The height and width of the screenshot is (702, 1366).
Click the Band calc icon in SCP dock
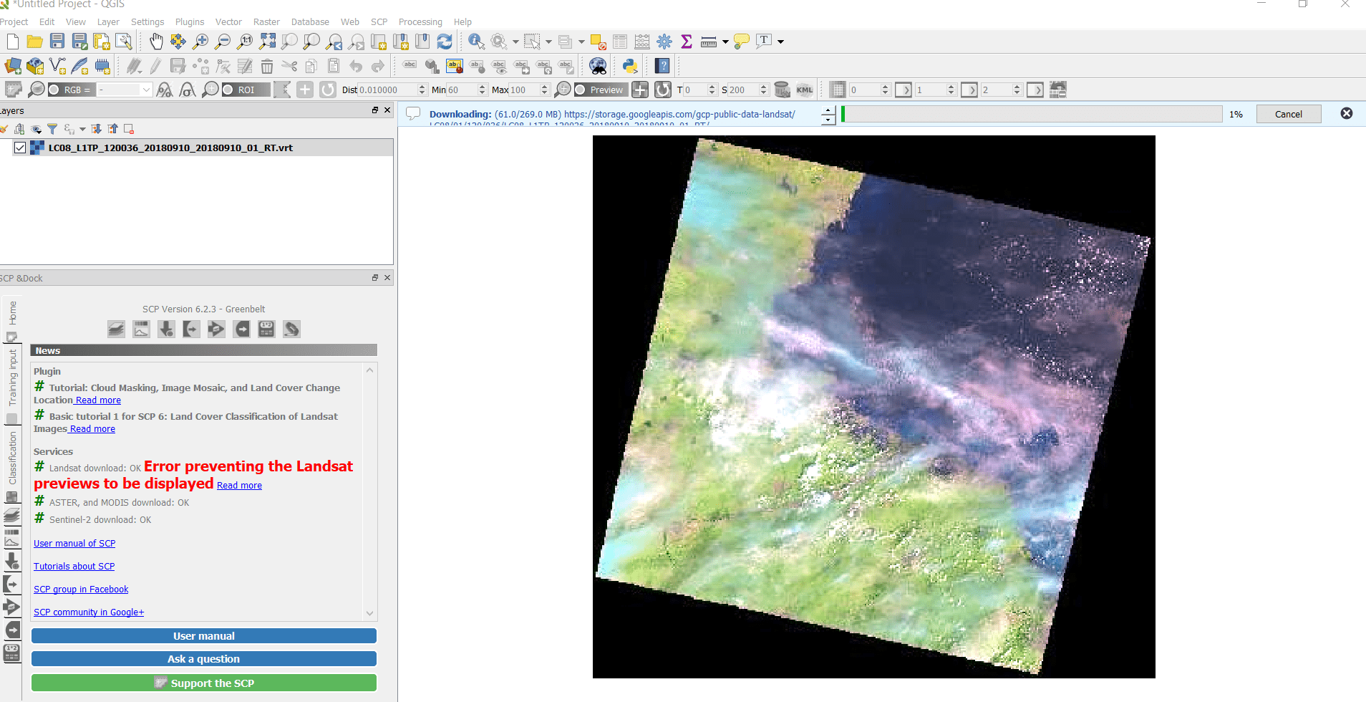(x=266, y=329)
